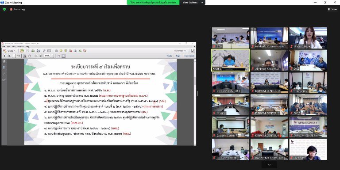Click the Zoom out minus button
Screen dimensions: 340x170
pyautogui.click(x=36, y=56)
